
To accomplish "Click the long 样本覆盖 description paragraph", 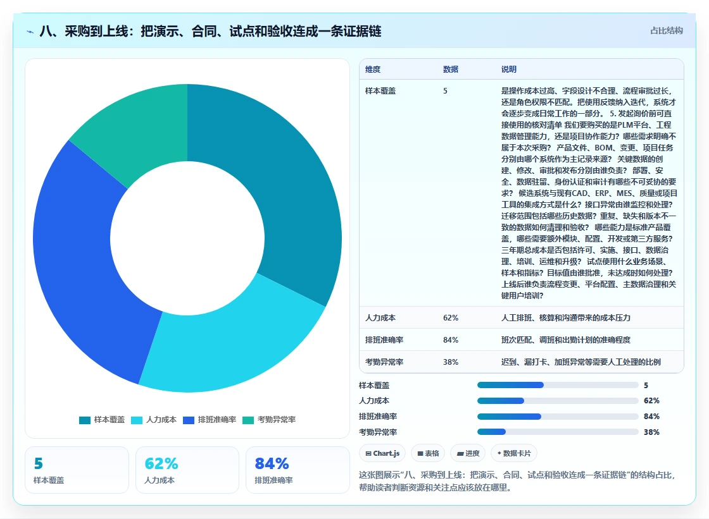I will coord(589,193).
